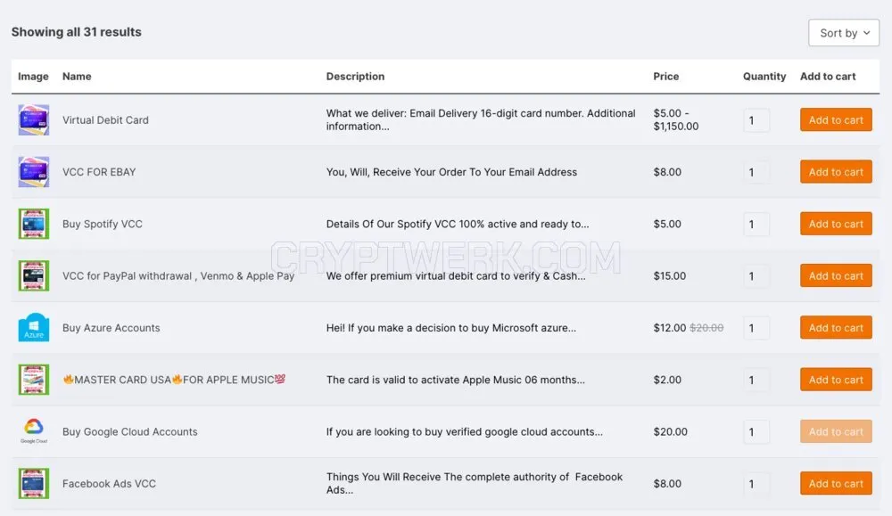Viewport: 892px width, 516px height.
Task: Click quantity field for Buy Google Cloud Accounts
Action: point(756,432)
